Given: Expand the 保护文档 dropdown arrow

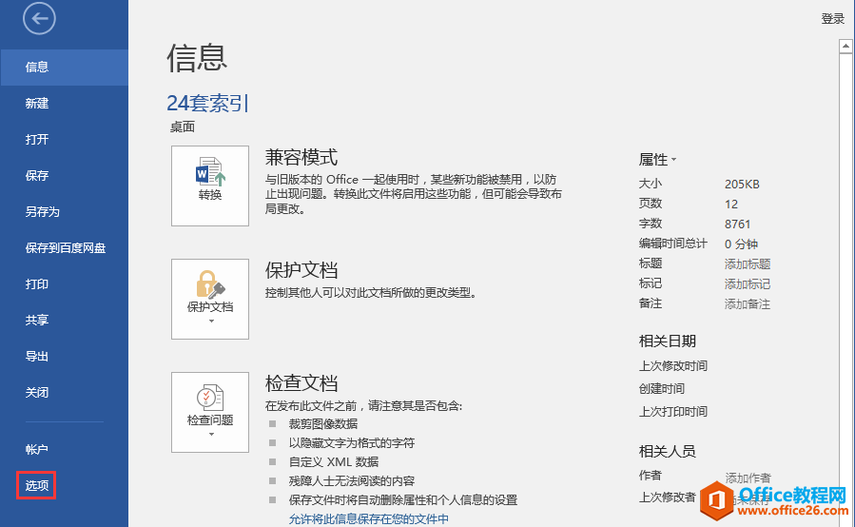Looking at the screenshot, I should pos(211,321).
